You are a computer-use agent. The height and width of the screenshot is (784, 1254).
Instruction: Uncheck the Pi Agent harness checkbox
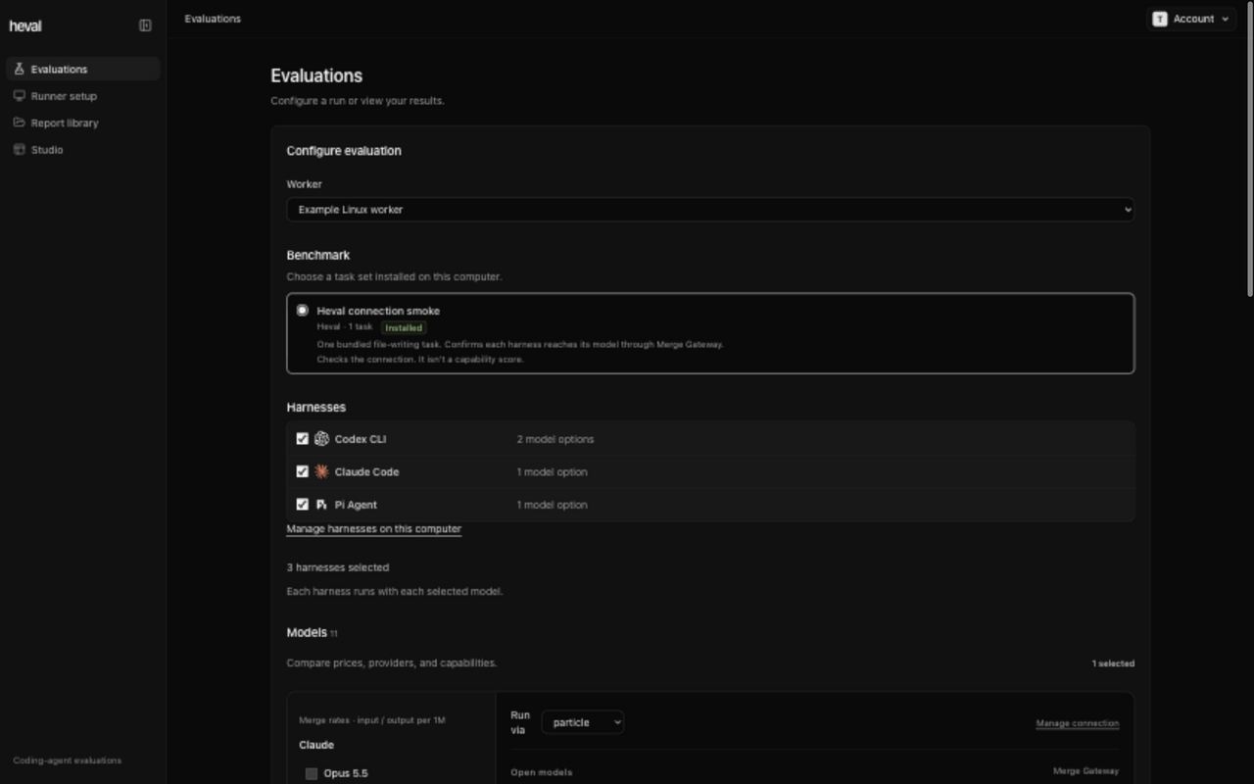(x=302, y=505)
